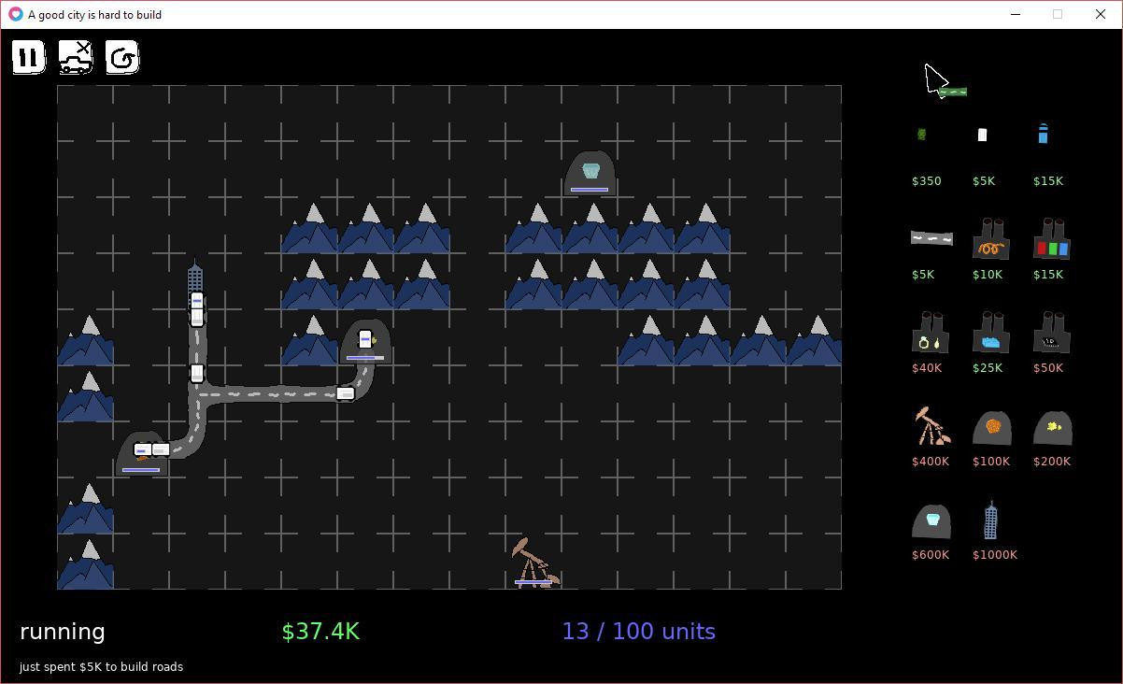This screenshot has height=684, width=1123.
Task: Click the restart swirl-arrow button
Action: click(122, 58)
